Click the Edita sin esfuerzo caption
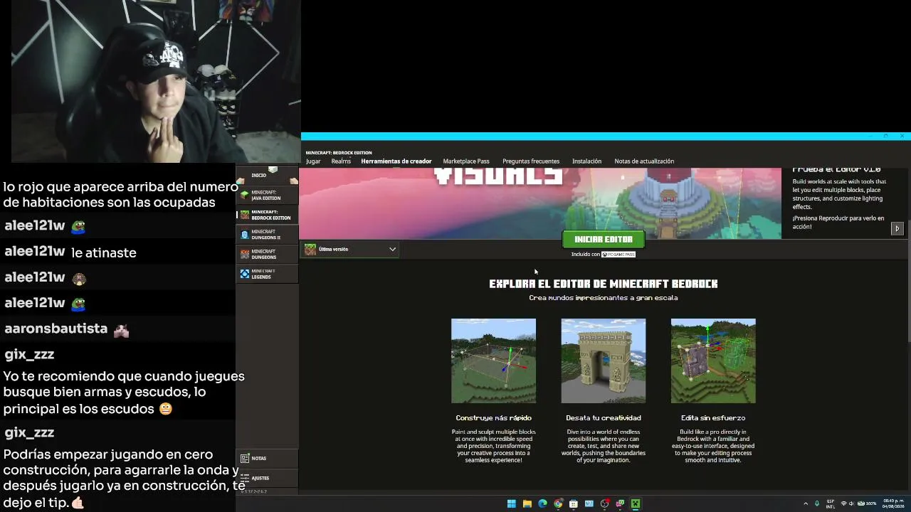The height and width of the screenshot is (512, 911). [x=713, y=418]
